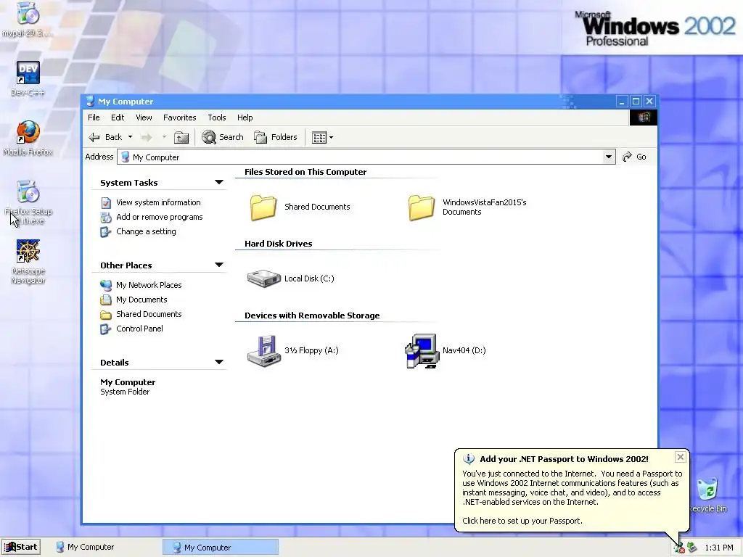This screenshot has width=743, height=557.
Task: Minimize the My Computer window
Action: (x=622, y=101)
